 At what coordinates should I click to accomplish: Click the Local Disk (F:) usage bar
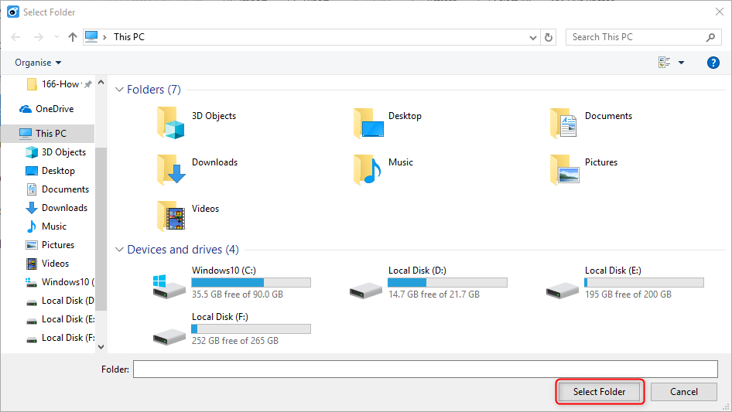tap(251, 329)
